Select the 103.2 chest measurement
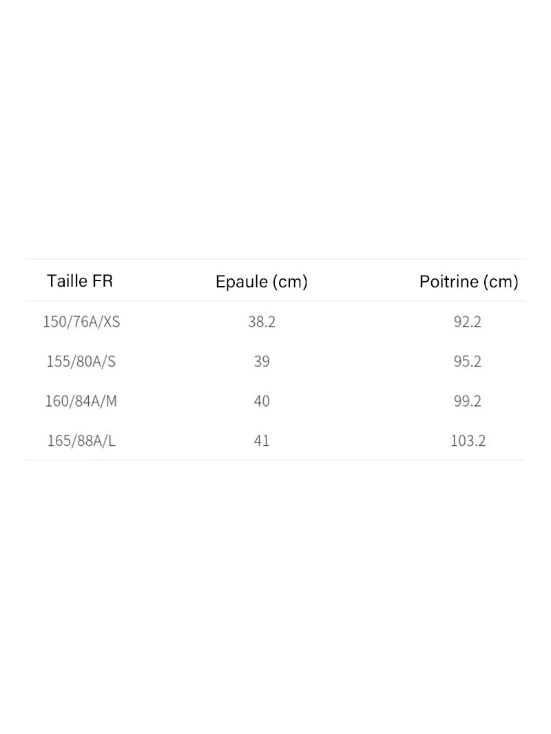Image resolution: width=551 pixels, height=734 pixels. coord(468,441)
